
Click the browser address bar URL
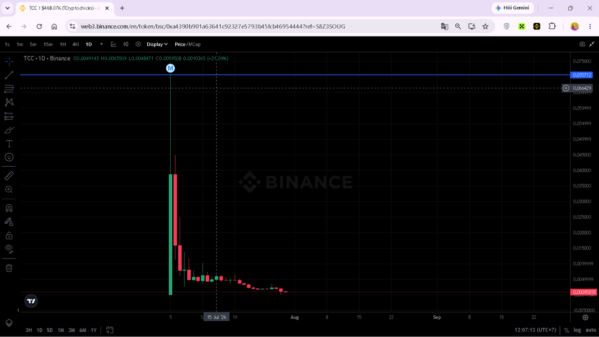coord(213,26)
